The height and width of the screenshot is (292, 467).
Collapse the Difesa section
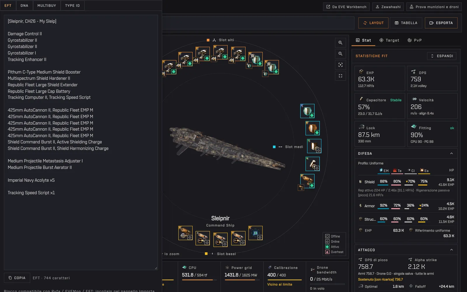click(452, 154)
